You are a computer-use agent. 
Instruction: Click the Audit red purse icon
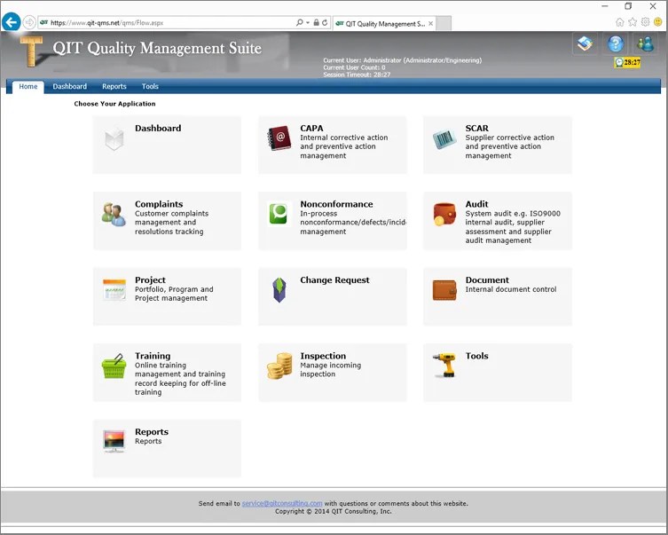(x=444, y=214)
